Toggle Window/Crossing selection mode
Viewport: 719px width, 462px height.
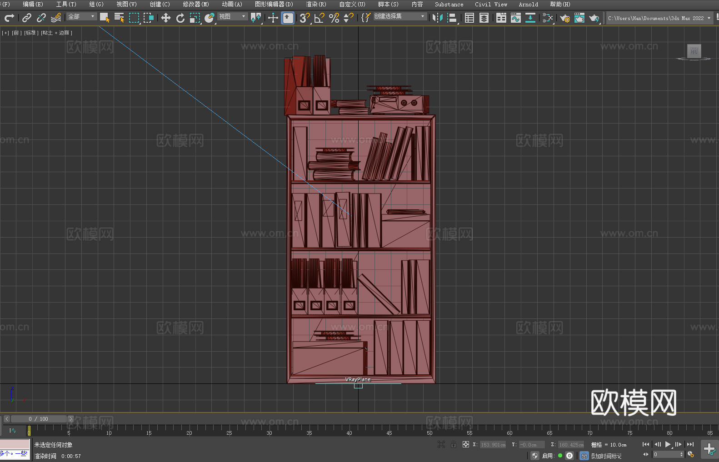[x=149, y=18]
